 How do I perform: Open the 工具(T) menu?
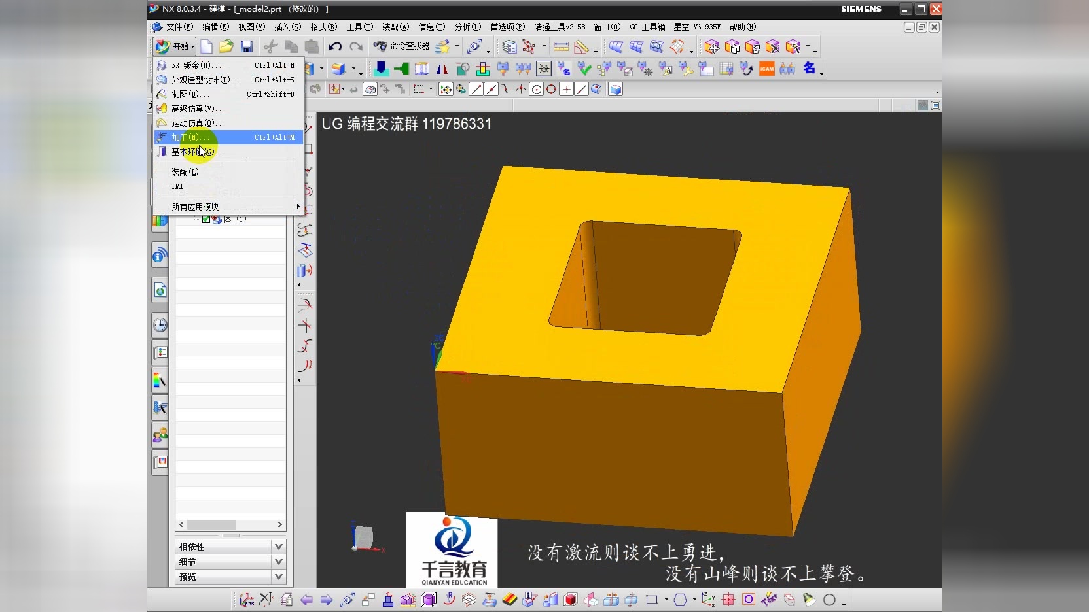359,27
